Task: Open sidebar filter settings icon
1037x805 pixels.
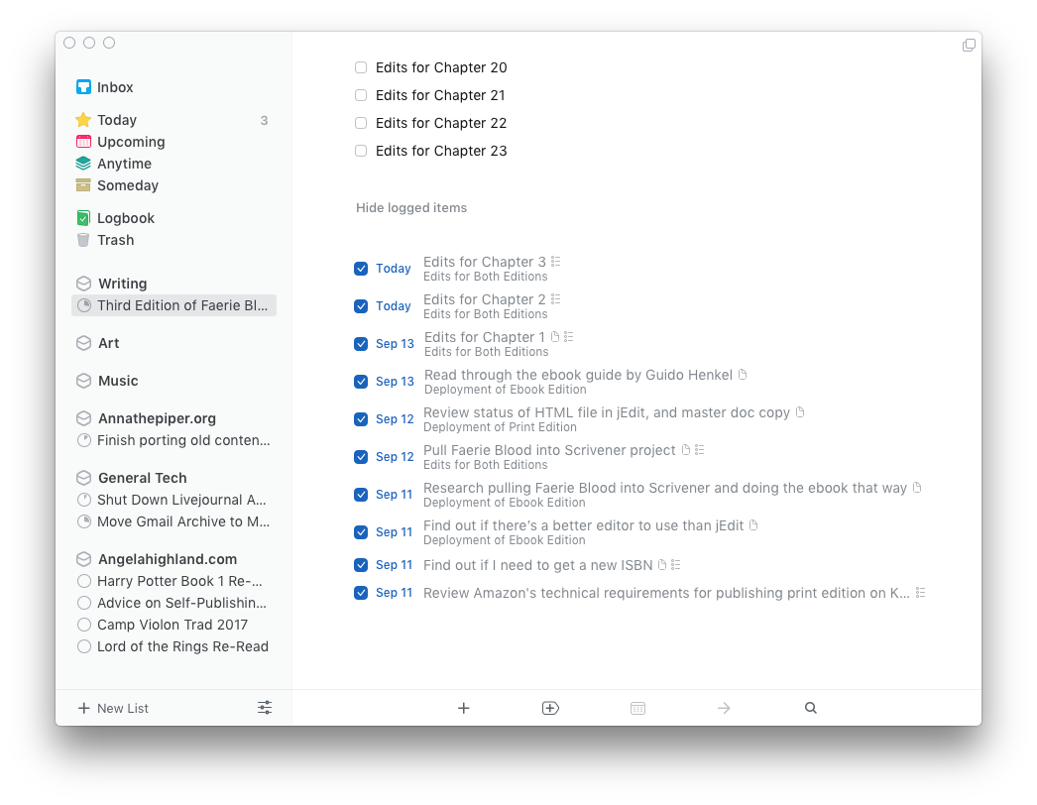Action: (265, 708)
